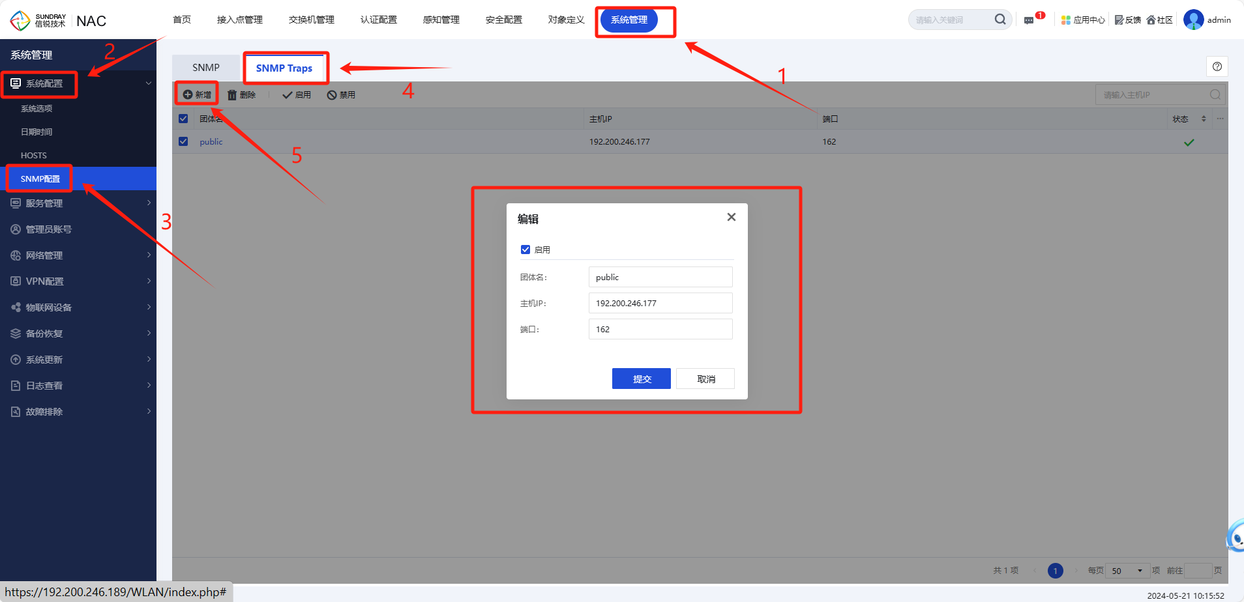Screen dimensions: 1244x602
Task: Click the 主机IP column header
Action: (x=600, y=119)
